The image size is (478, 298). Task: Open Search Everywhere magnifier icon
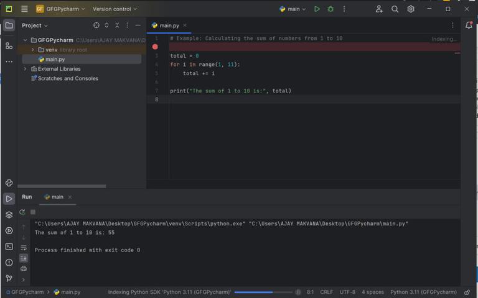(x=395, y=9)
